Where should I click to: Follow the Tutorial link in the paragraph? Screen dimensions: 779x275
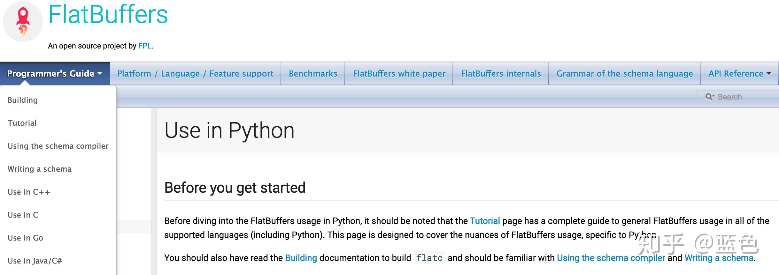485,221
